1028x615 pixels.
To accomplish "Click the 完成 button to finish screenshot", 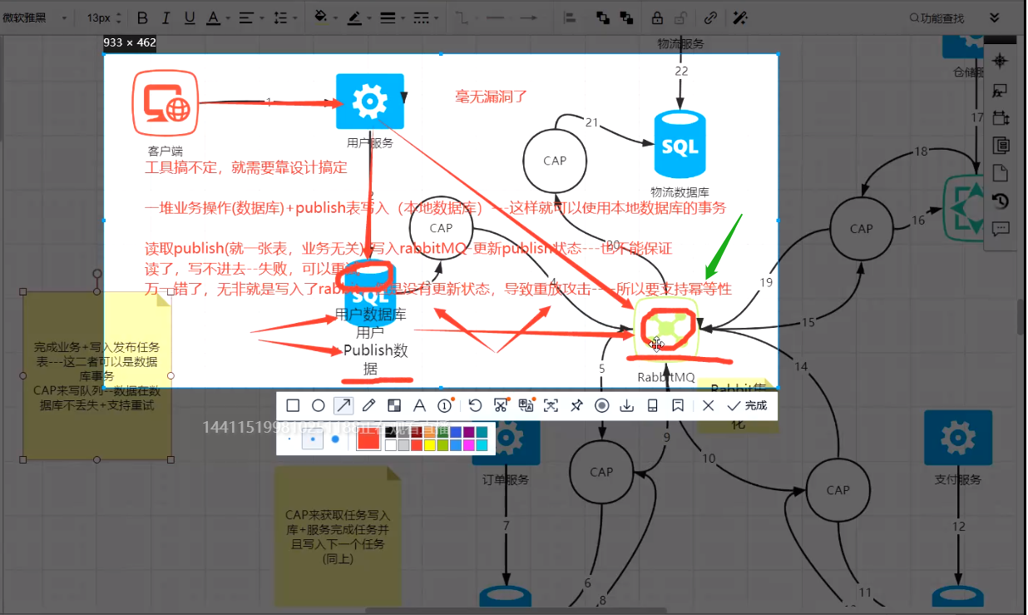I will tap(746, 405).
